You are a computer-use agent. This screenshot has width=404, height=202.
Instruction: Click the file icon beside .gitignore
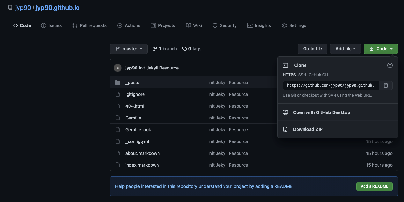(118, 94)
